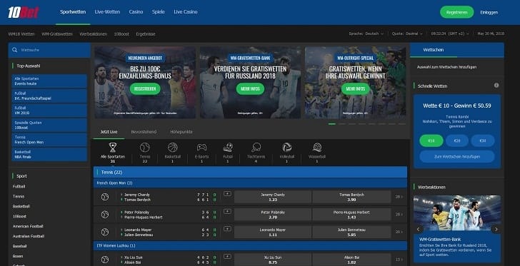Open the Spiele main tab
Screen dimensions: 520x266
[x=159, y=12]
